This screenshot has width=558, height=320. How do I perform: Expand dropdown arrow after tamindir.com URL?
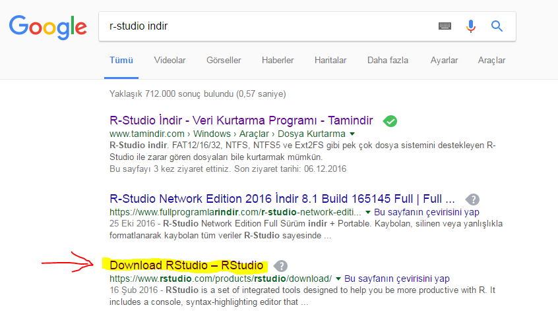pyautogui.click(x=352, y=134)
